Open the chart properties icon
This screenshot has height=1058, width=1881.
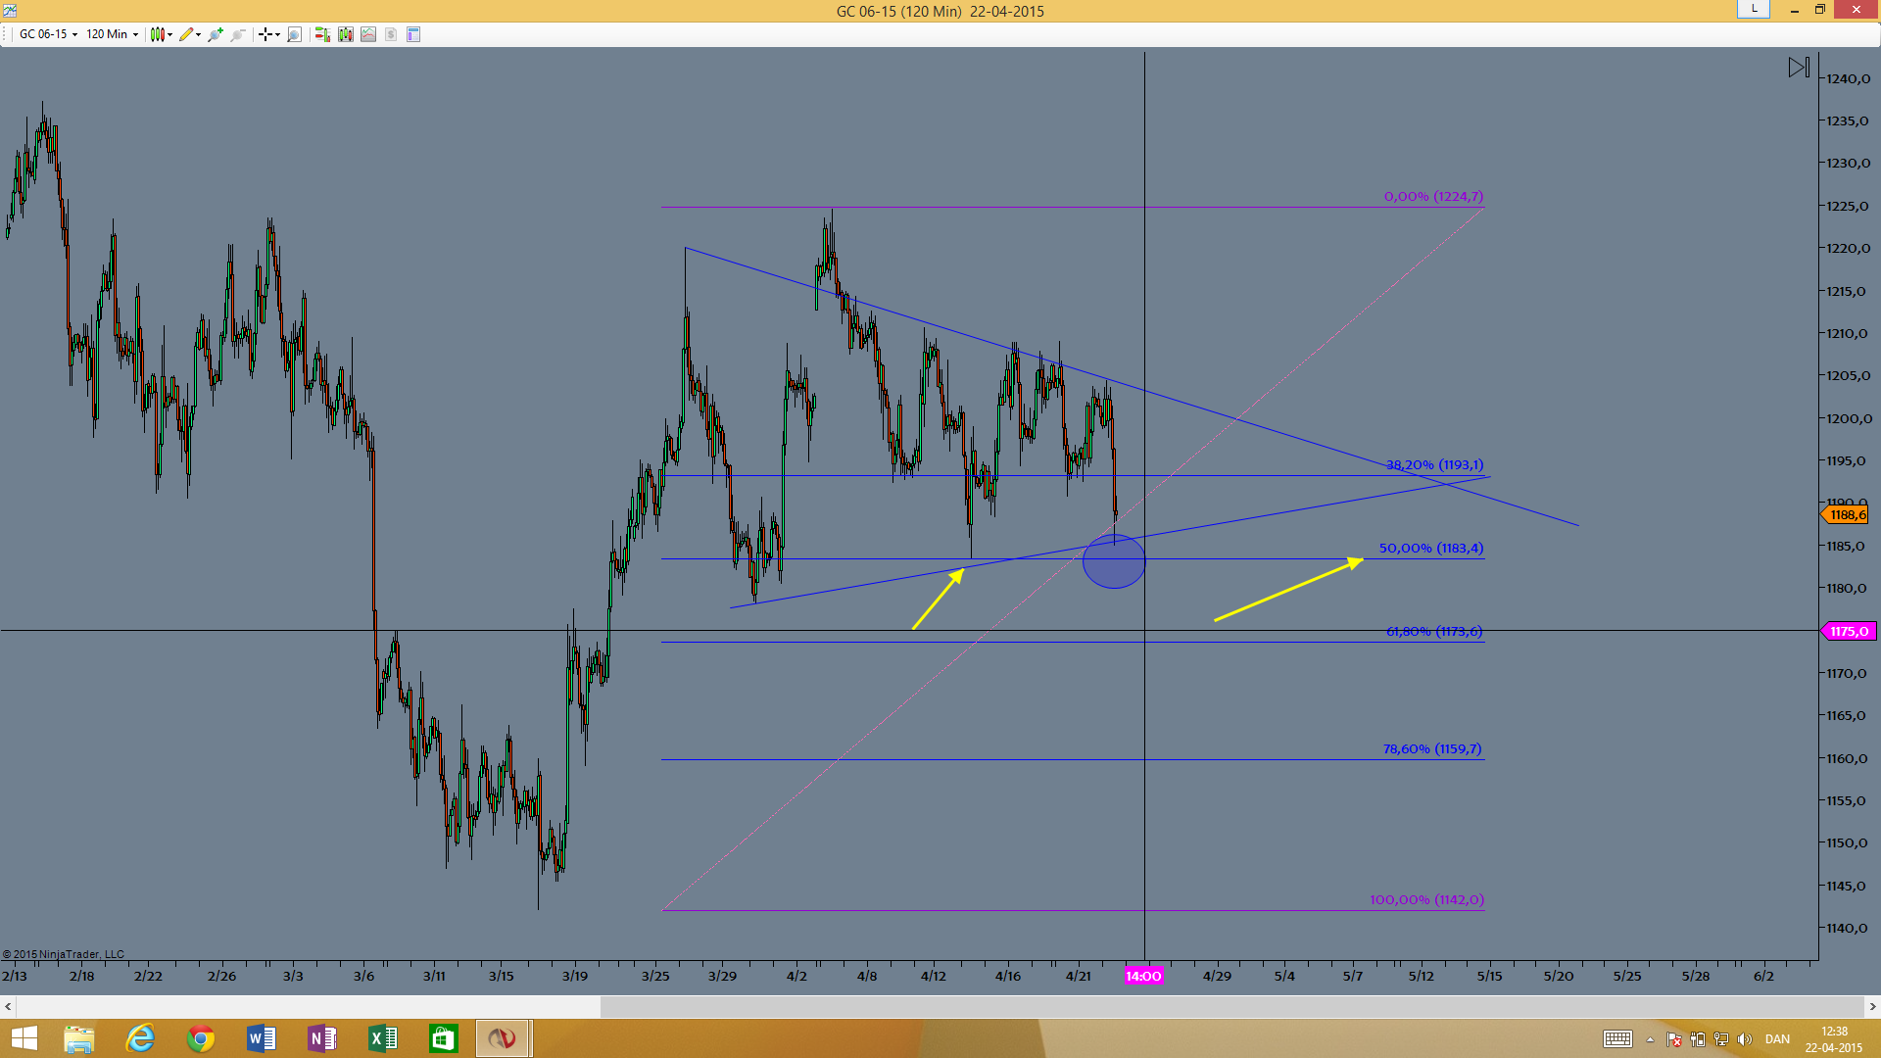413,34
